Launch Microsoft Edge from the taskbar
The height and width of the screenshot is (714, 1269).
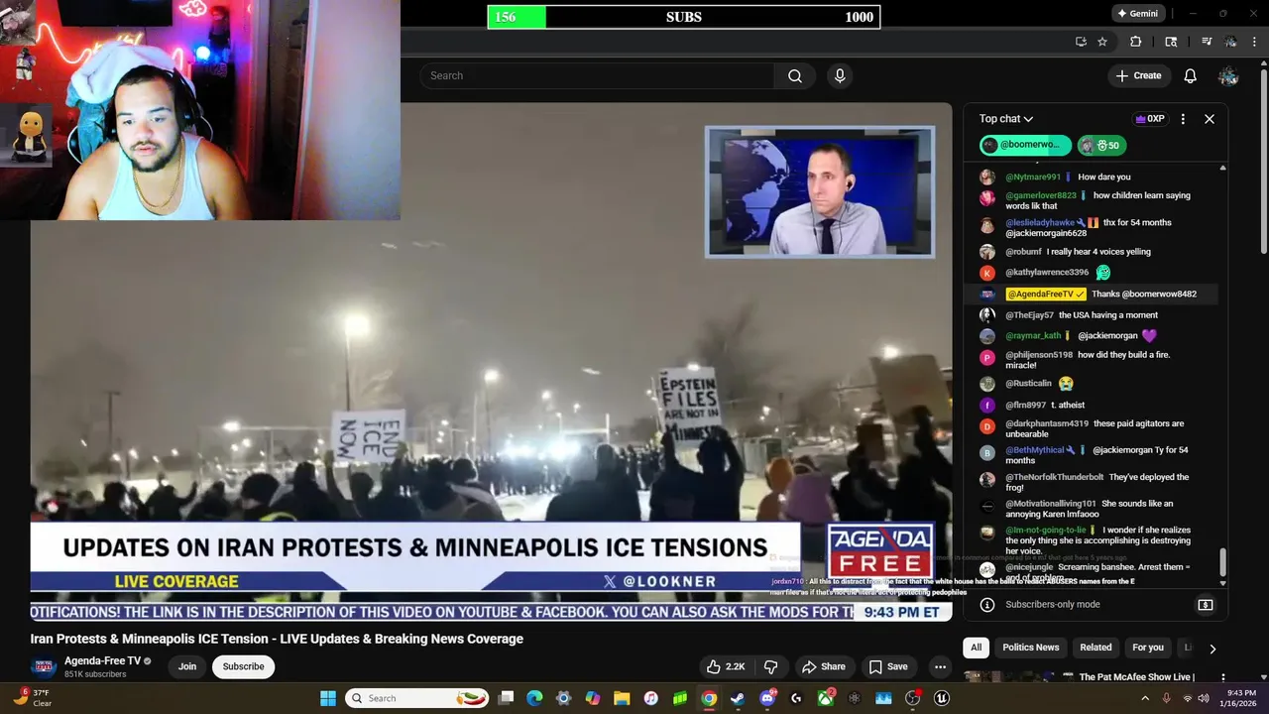[534, 698]
